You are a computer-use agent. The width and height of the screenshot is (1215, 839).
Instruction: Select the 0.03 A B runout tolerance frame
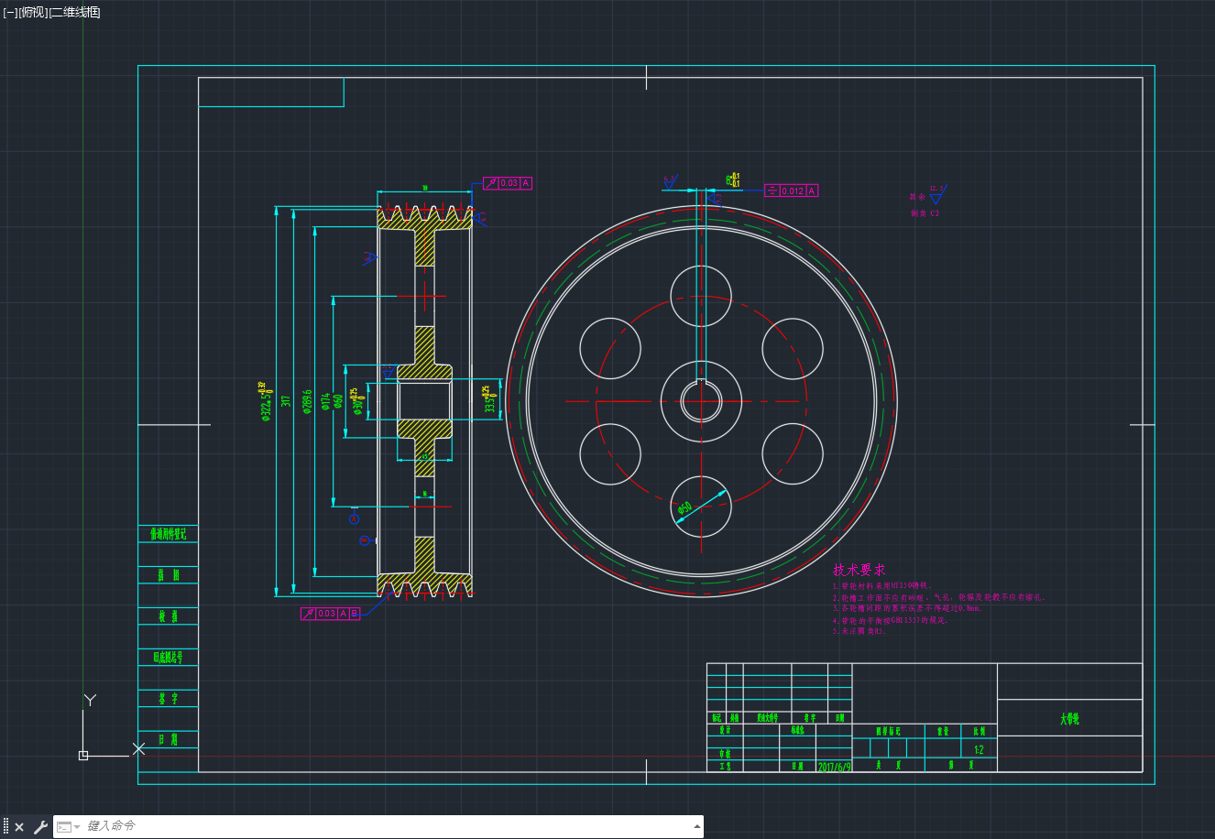pos(331,614)
